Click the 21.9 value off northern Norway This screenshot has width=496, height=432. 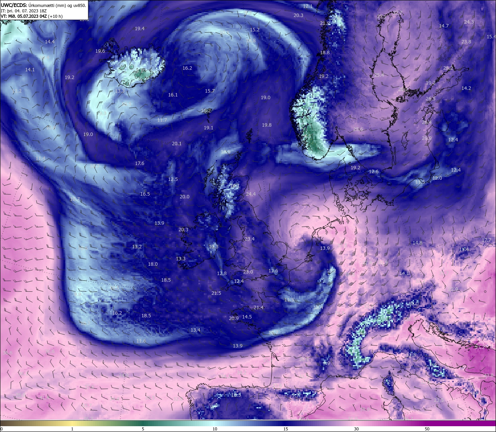click(x=325, y=23)
